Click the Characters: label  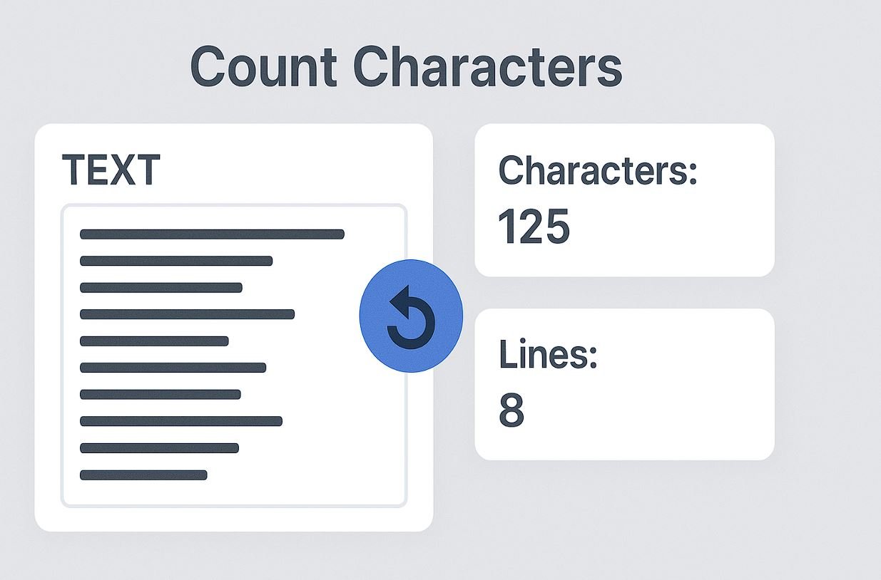(598, 171)
